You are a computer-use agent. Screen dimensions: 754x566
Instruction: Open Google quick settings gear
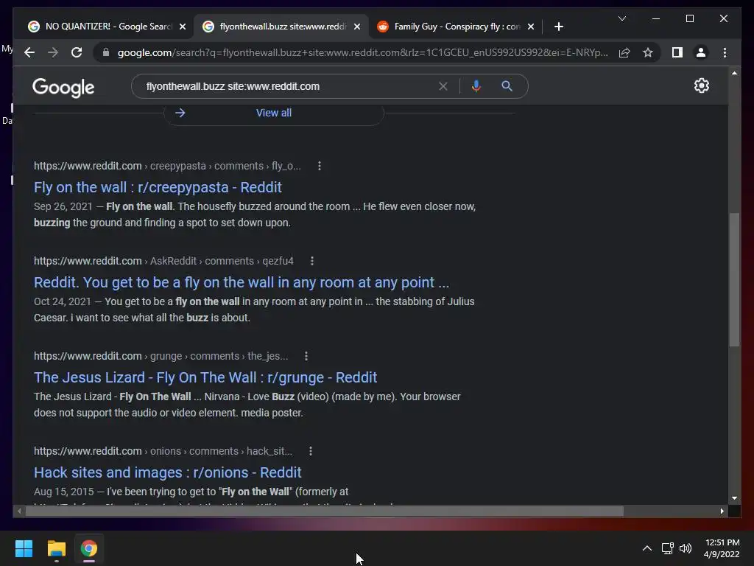pyautogui.click(x=702, y=85)
